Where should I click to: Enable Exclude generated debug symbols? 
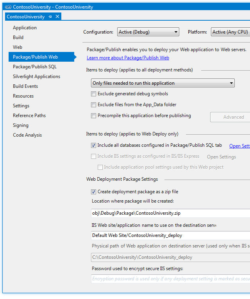point(93,94)
